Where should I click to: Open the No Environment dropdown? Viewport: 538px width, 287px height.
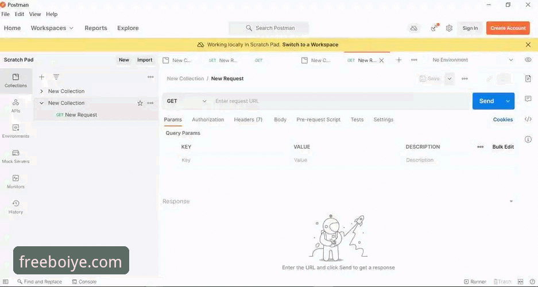pyautogui.click(x=473, y=60)
